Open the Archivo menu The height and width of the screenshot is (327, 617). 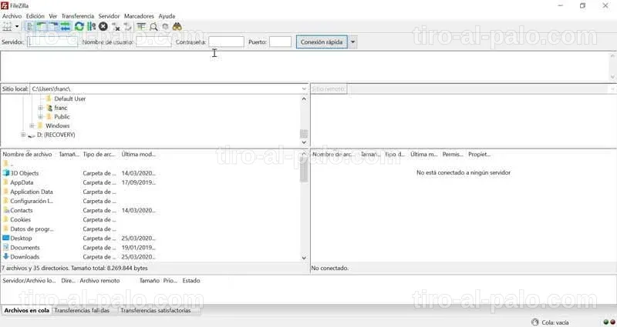pos(12,16)
